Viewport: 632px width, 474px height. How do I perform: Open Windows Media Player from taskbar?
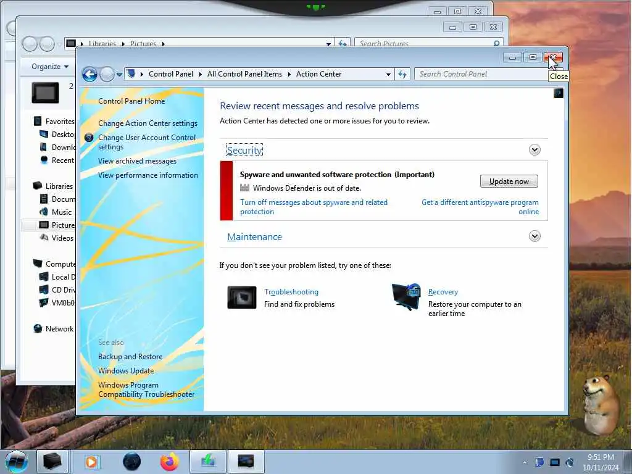click(x=91, y=462)
